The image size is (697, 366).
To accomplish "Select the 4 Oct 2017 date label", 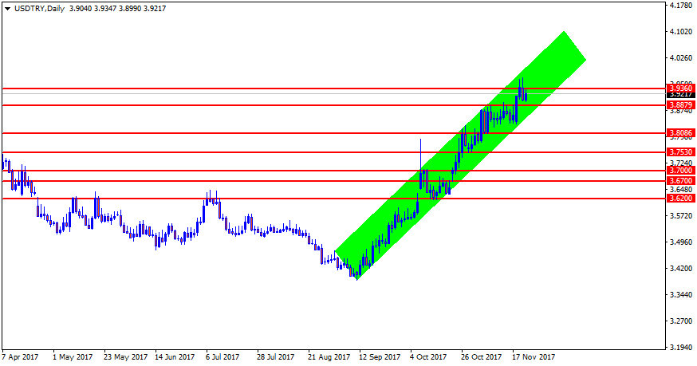I will click(429, 356).
